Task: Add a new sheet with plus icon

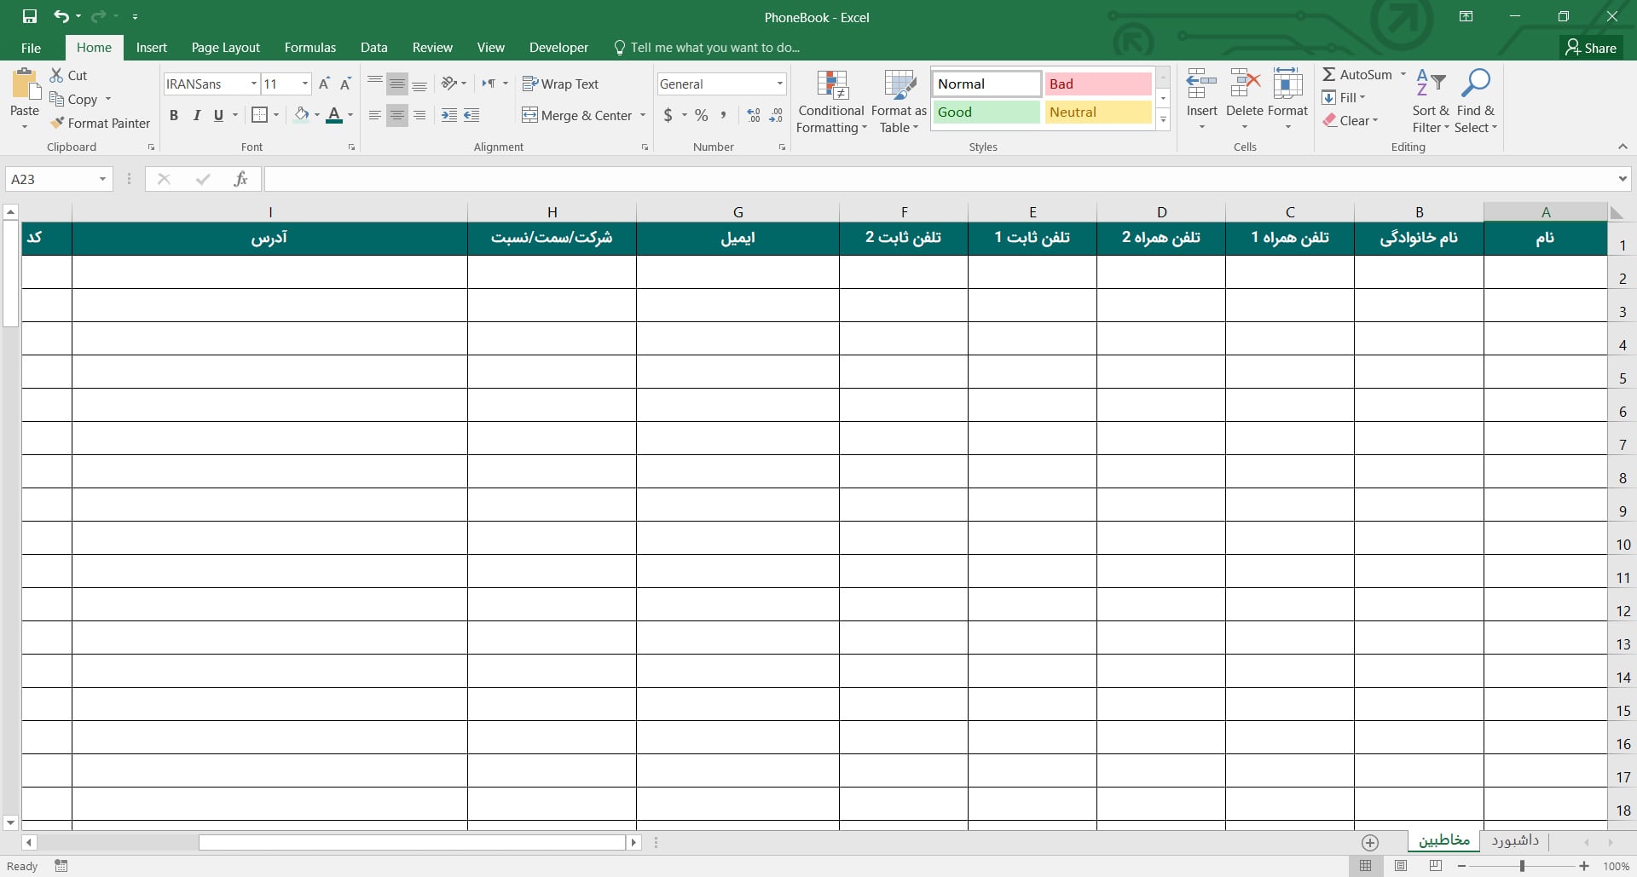Action: pyautogui.click(x=1370, y=842)
